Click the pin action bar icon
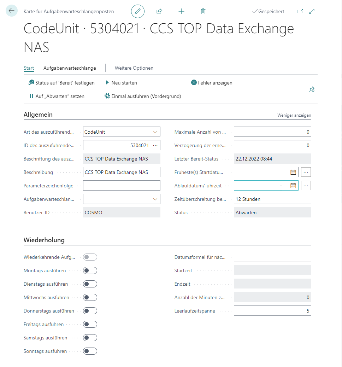Viewport: 342px width, 367px height. 311,89
